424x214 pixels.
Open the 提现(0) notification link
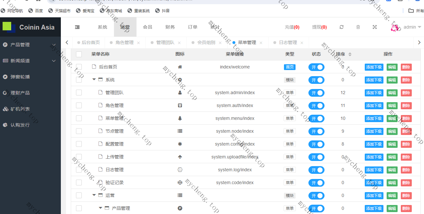pos(319,27)
